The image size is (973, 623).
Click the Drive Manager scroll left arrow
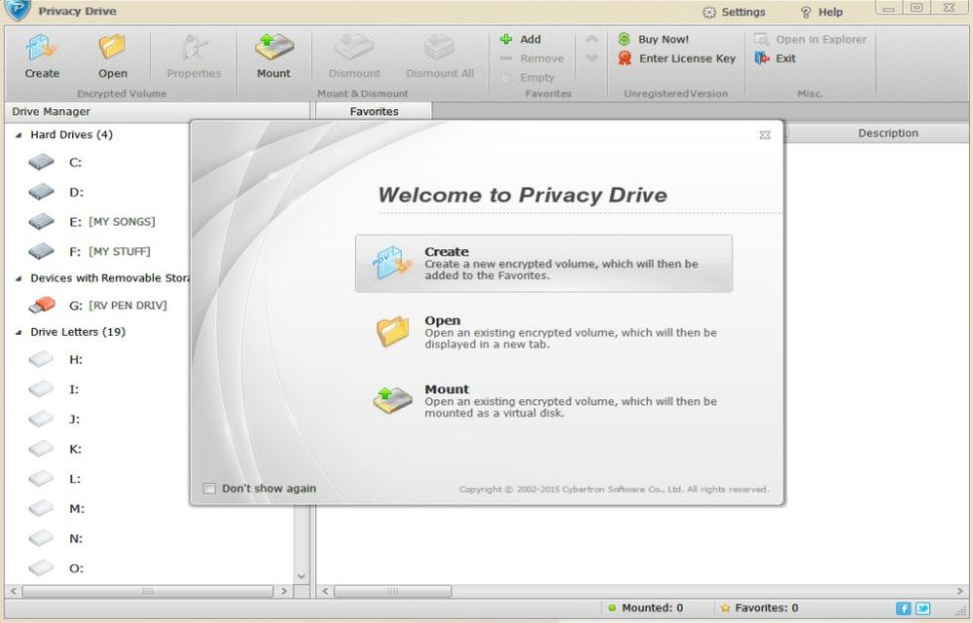(x=14, y=591)
